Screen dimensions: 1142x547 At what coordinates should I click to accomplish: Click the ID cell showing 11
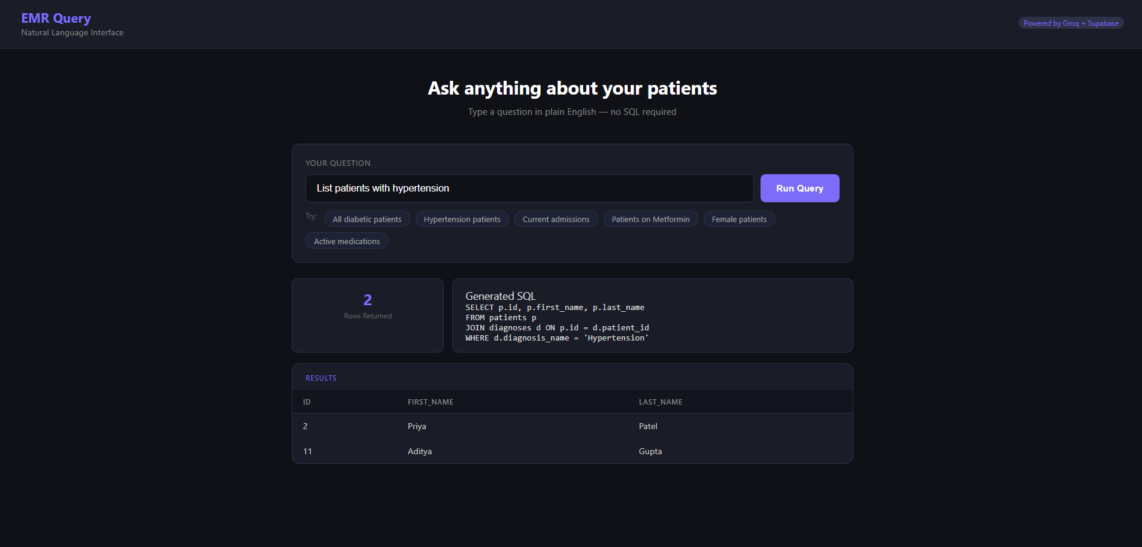pyautogui.click(x=307, y=451)
